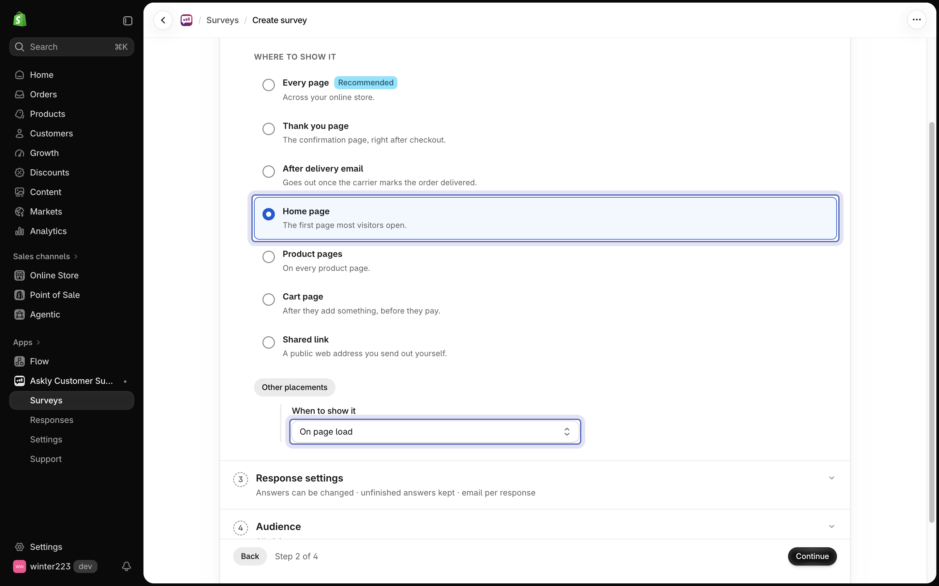Click the Continue button

coord(812,556)
